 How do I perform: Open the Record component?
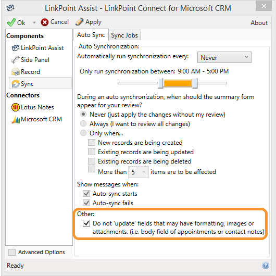coord(26,72)
